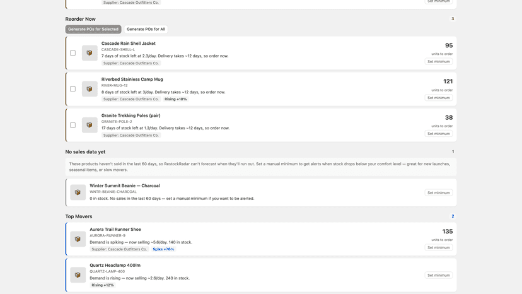Click Generate POs for Selected button
Image resolution: width=522 pixels, height=294 pixels.
coord(93,29)
